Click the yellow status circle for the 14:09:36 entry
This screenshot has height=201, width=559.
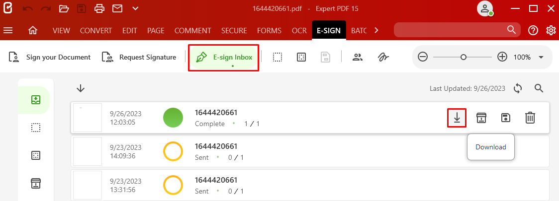(173, 151)
